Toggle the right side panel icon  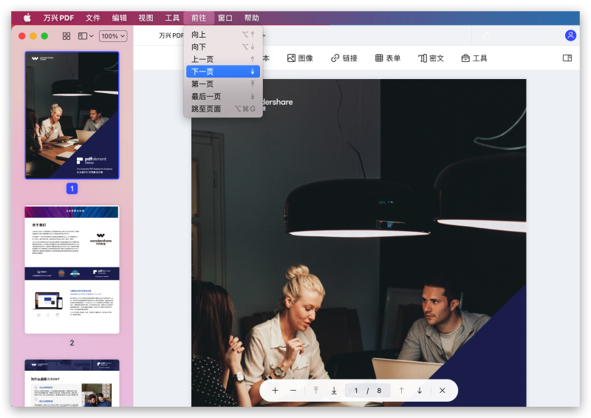pyautogui.click(x=567, y=58)
